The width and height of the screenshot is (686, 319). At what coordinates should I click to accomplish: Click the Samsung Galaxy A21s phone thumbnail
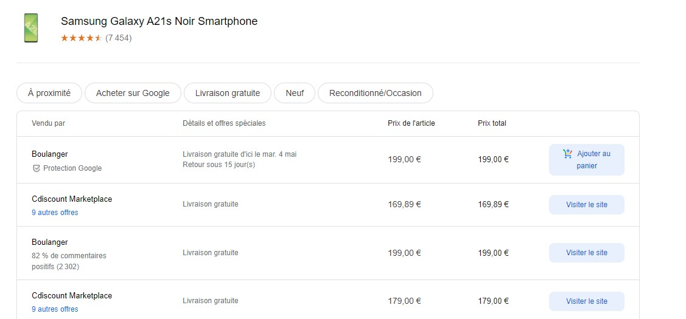(30, 28)
